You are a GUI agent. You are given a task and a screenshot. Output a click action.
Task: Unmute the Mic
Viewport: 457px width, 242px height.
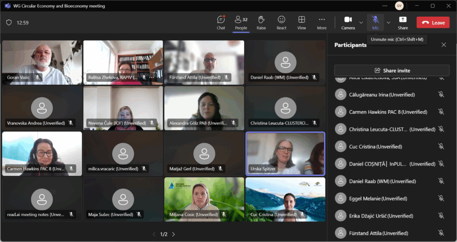375,22
